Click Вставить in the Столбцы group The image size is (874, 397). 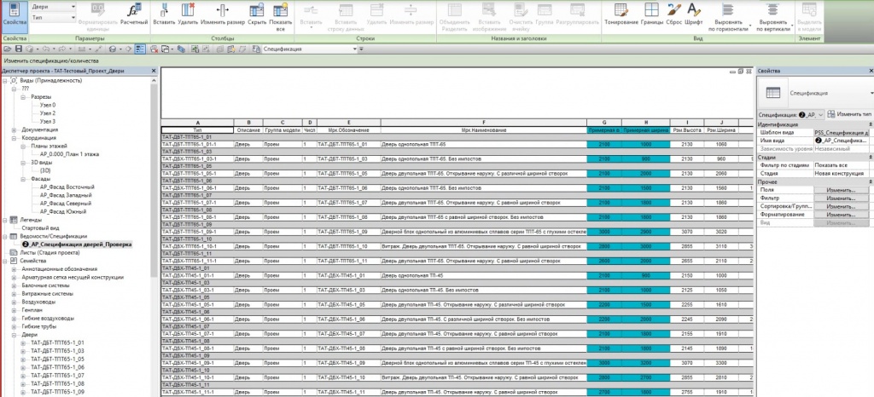point(164,14)
